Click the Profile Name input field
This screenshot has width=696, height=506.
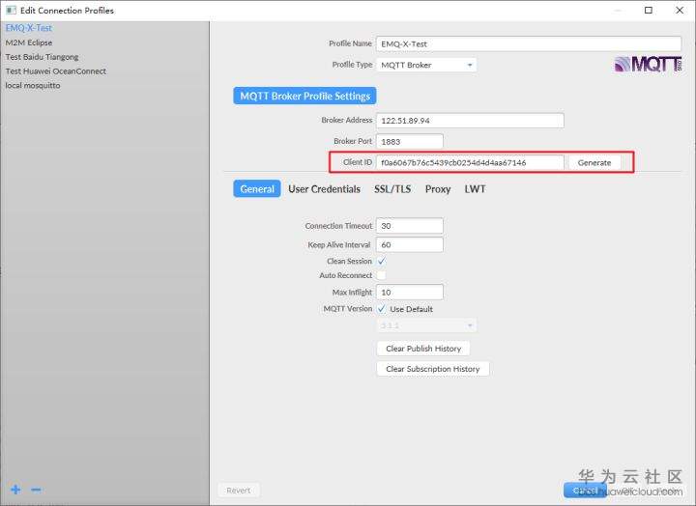529,43
